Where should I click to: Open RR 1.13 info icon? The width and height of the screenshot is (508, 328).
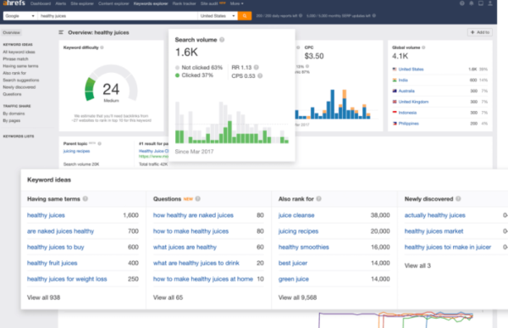click(257, 67)
